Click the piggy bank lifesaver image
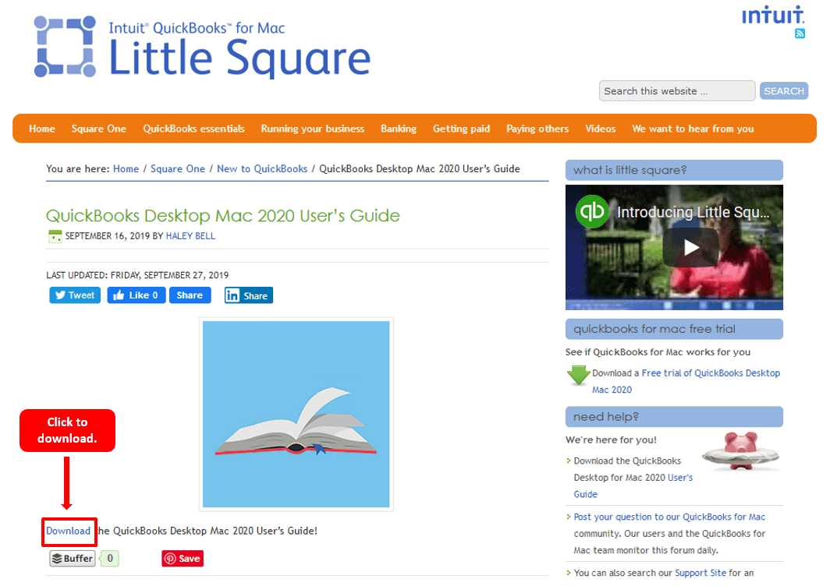The image size is (837, 586). click(x=740, y=451)
